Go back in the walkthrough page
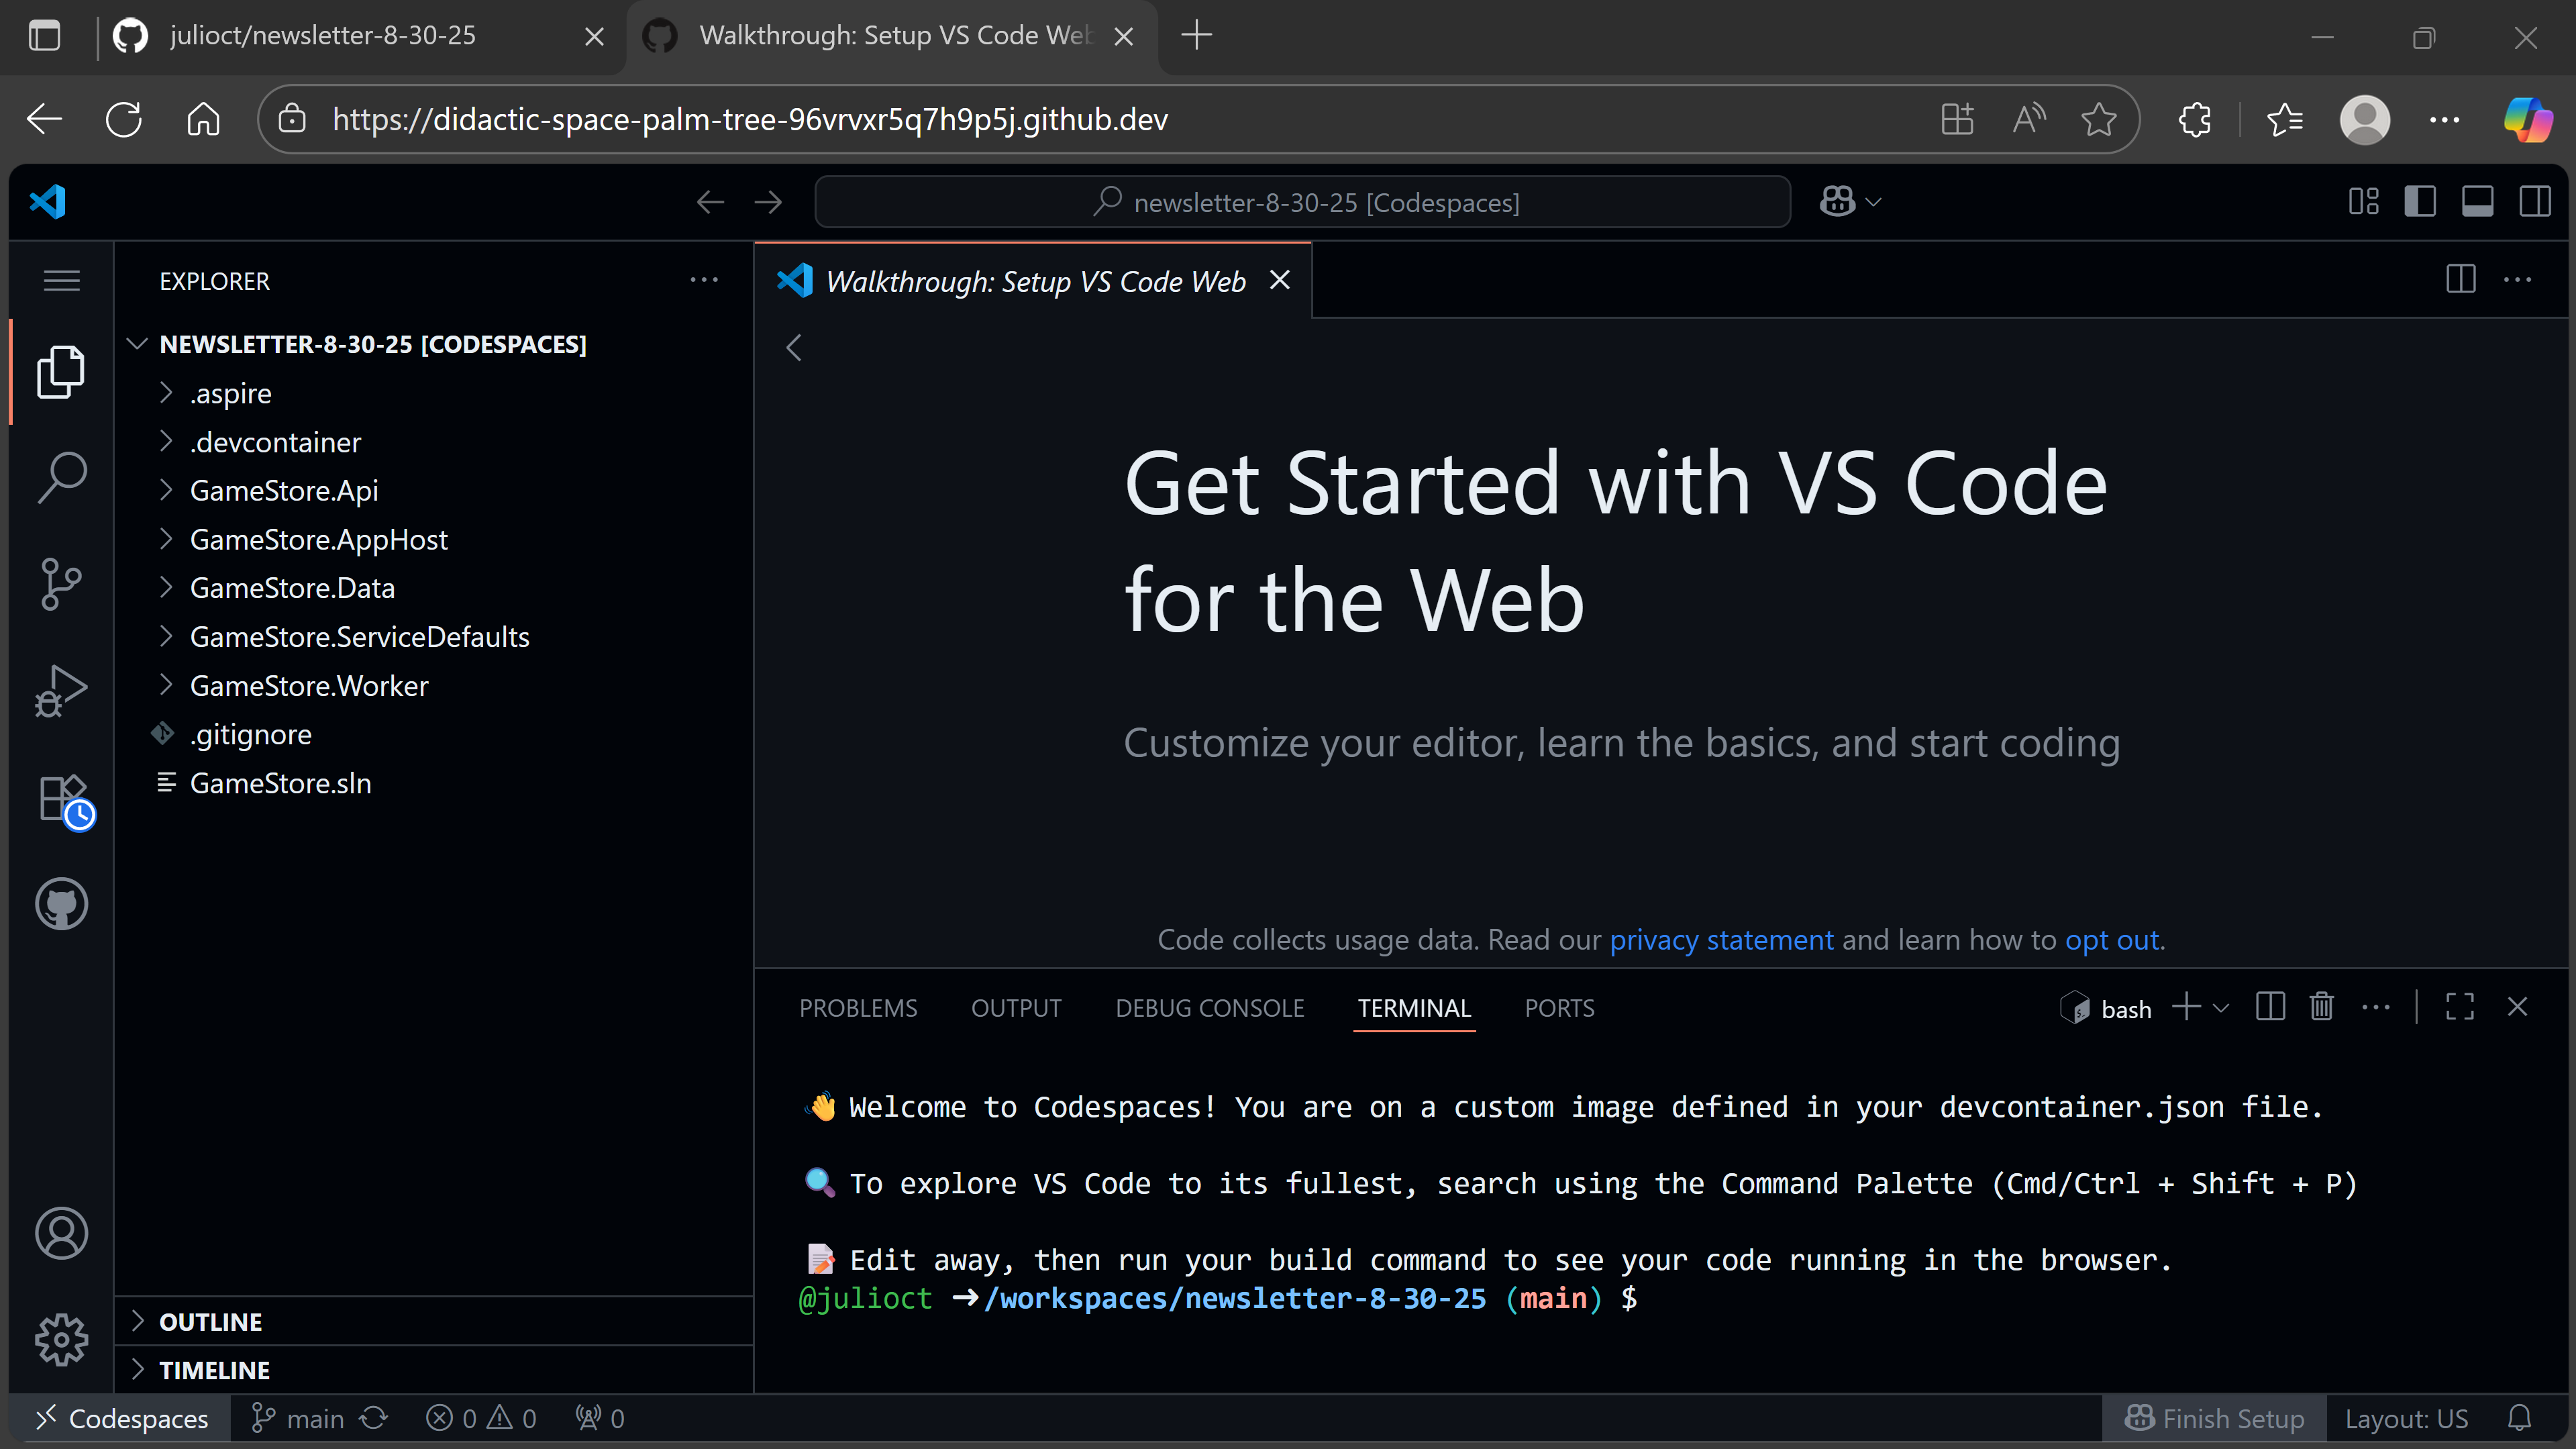Viewport: 2576px width, 1449px height. 795,348
